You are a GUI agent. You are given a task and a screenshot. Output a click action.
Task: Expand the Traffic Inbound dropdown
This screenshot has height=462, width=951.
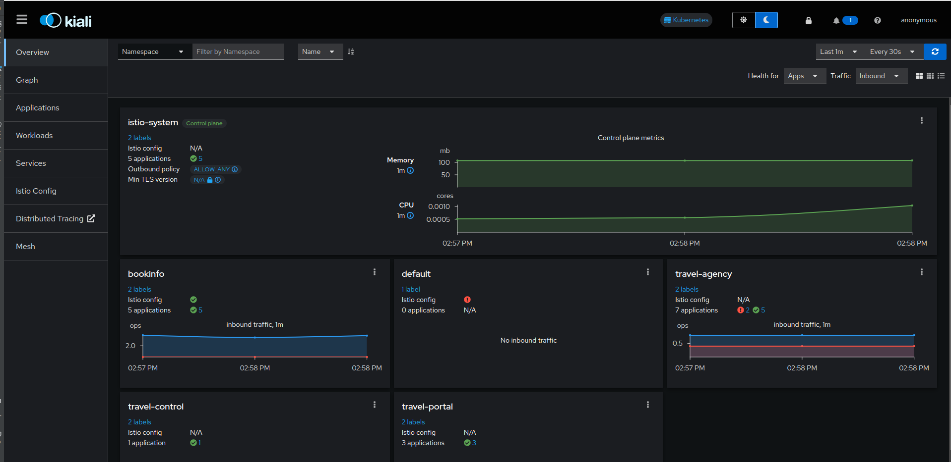pyautogui.click(x=881, y=76)
